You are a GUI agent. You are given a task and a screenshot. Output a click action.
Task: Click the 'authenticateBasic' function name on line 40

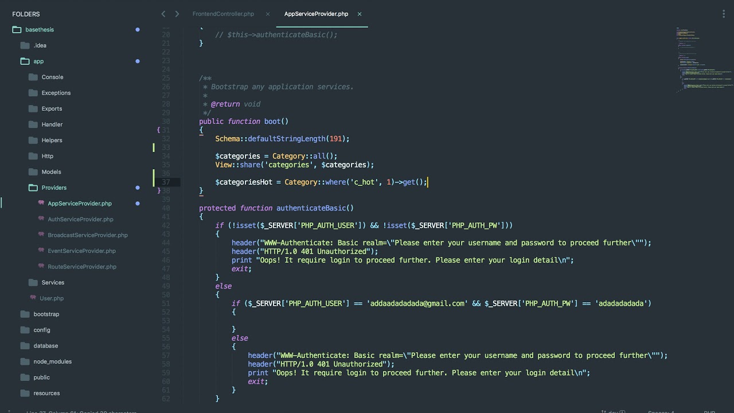point(311,208)
